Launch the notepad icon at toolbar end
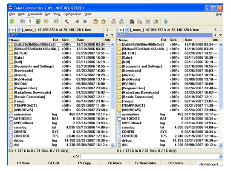Screen dimensions: 231x171 pos(166,22)
